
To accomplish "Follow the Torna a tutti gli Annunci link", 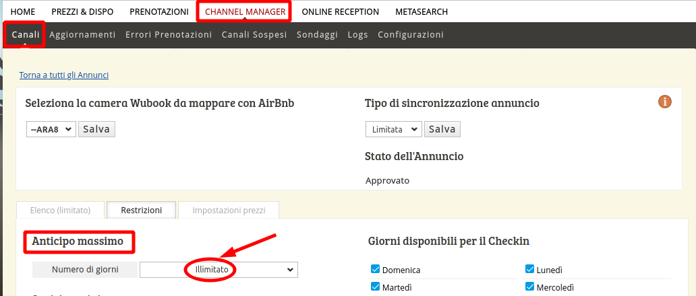I will click(x=64, y=75).
